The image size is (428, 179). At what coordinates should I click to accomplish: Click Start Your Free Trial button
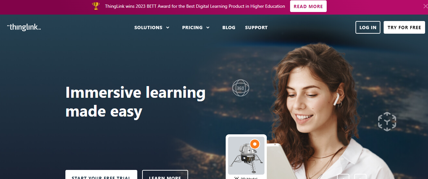(101, 175)
